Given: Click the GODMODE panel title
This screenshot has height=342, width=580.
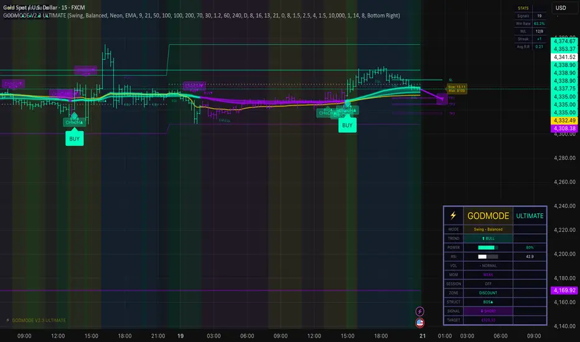Looking at the screenshot, I should point(489,216).
